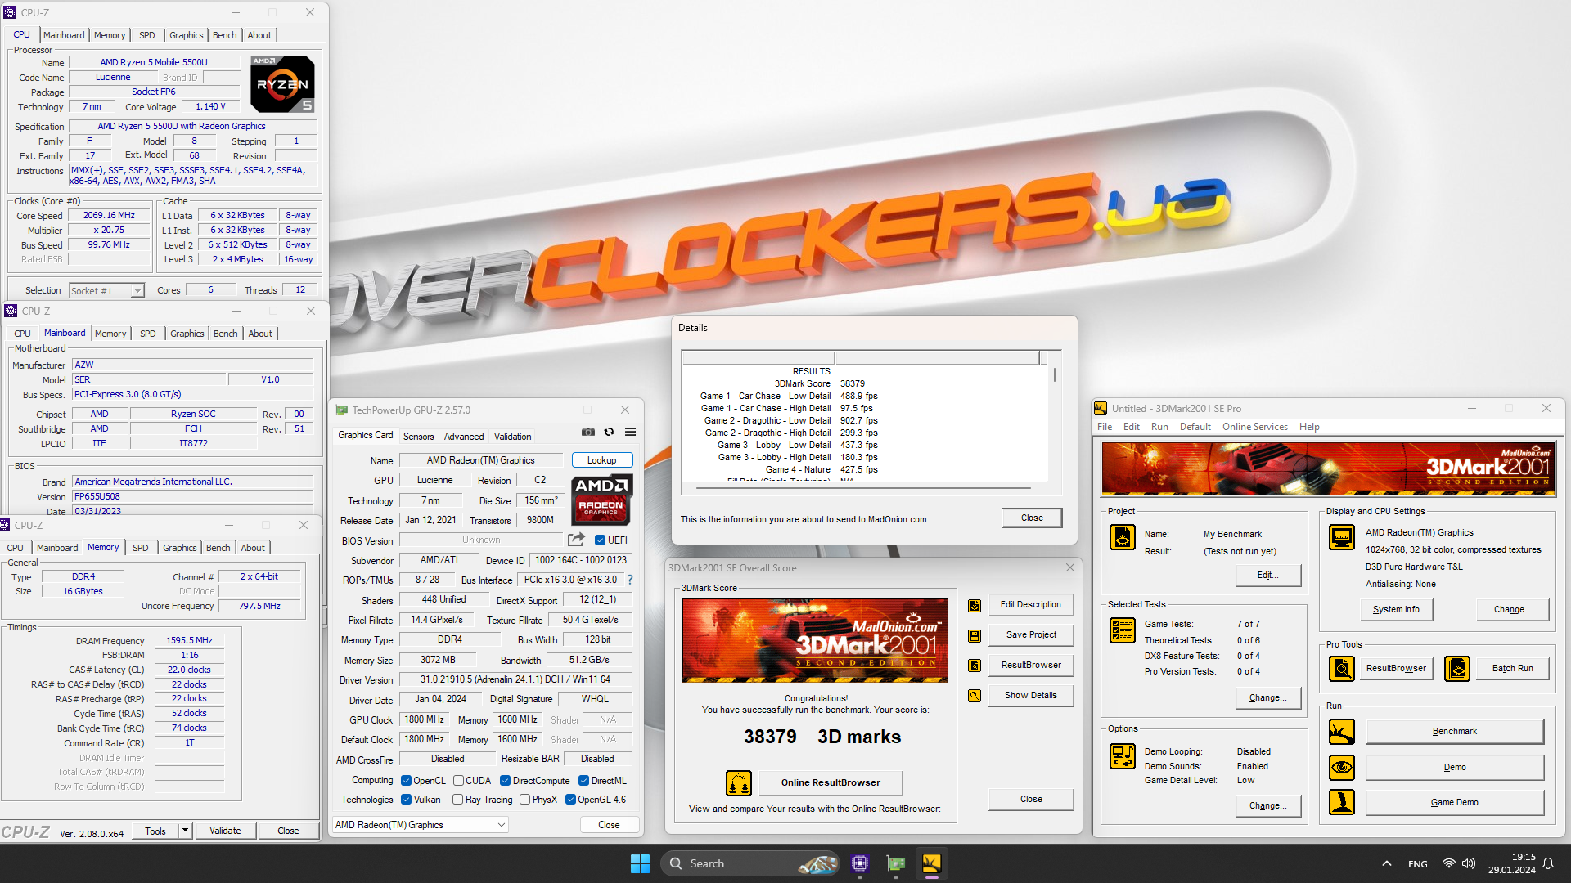
Task: Click the Display and CPU Settings monitor icon
Action: (x=1342, y=537)
